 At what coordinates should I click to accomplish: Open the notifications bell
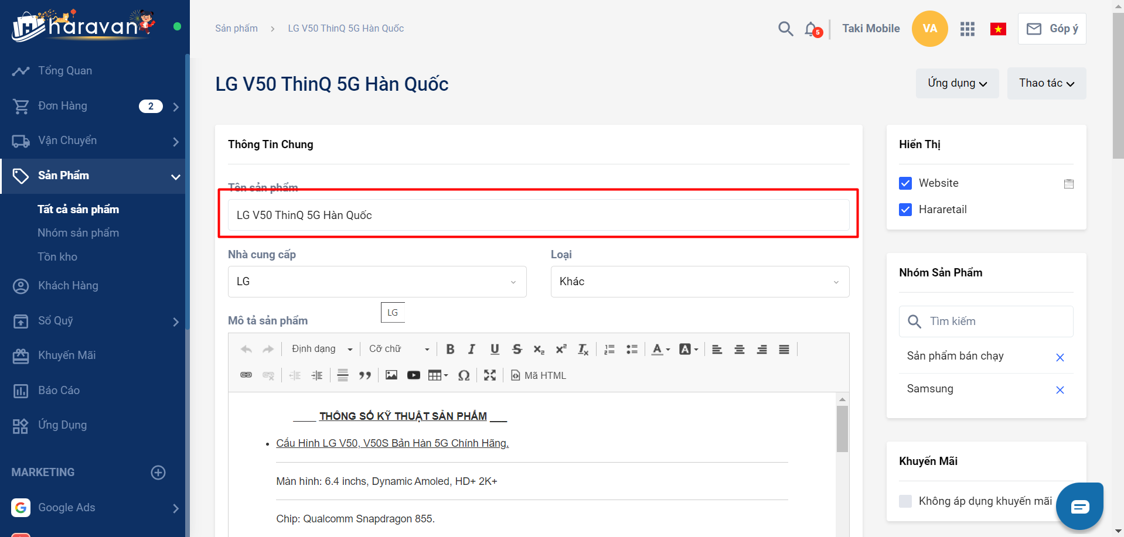point(812,29)
